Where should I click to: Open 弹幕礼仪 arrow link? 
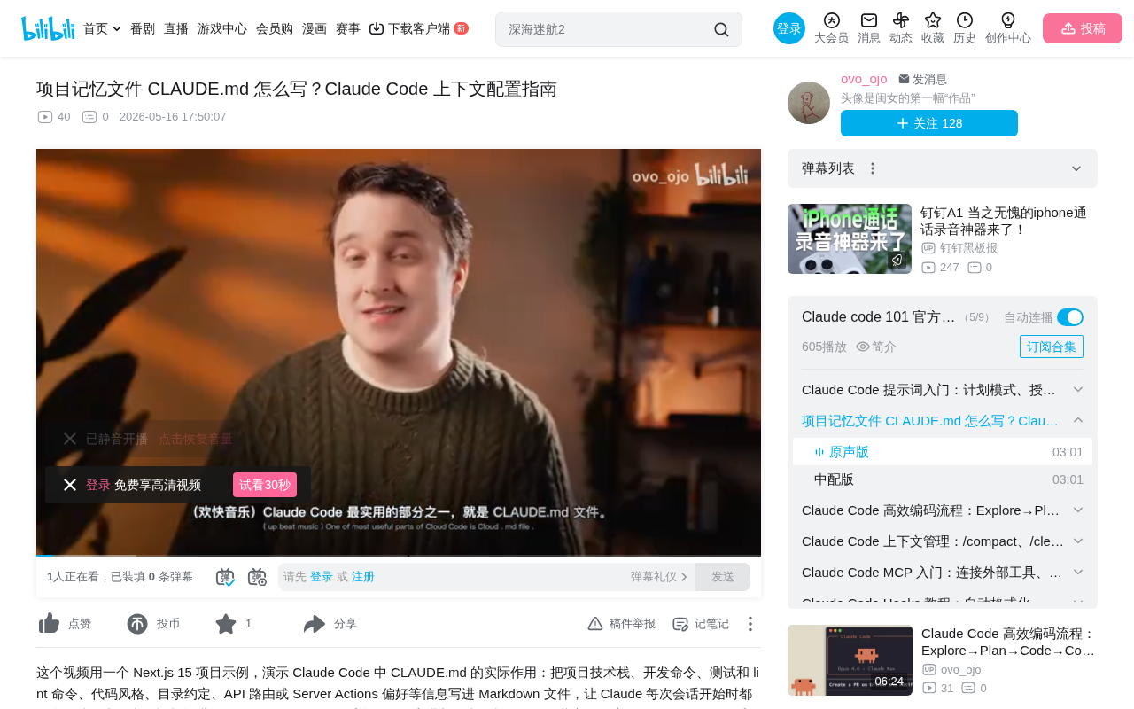[x=659, y=577]
